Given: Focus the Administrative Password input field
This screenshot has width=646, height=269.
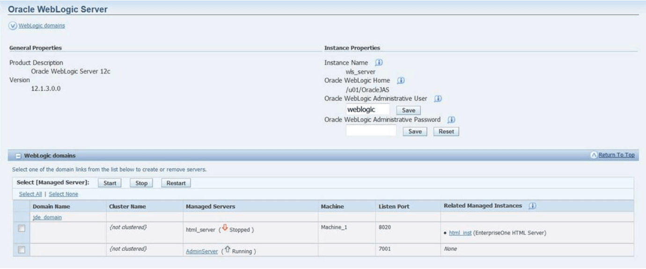Looking at the screenshot, I should point(371,131).
